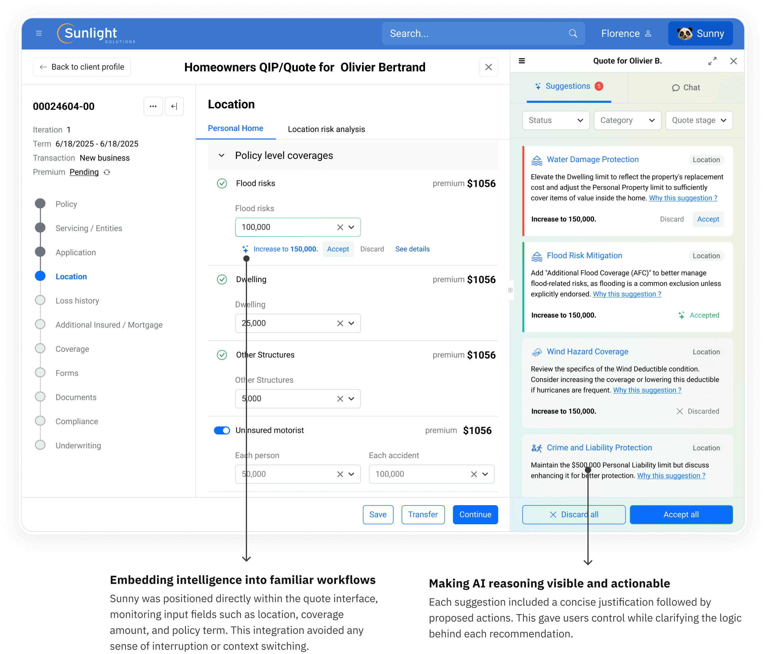Switch to the Location risk analysis tab

(326, 130)
